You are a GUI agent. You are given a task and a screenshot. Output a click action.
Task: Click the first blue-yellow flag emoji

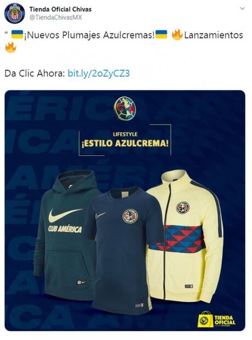pyautogui.click(x=17, y=34)
